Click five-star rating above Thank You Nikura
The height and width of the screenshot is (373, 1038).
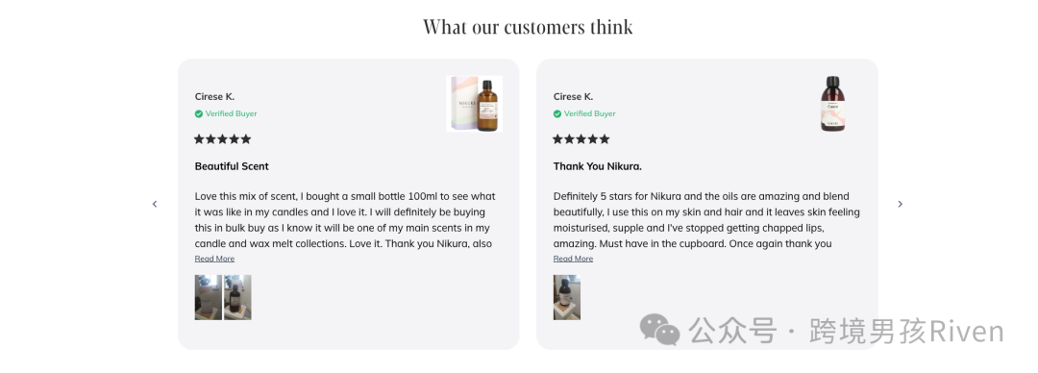tap(581, 139)
